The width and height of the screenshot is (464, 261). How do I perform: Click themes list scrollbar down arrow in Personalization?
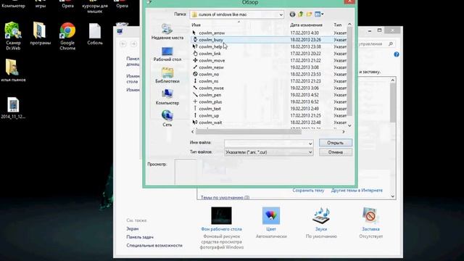(393, 196)
